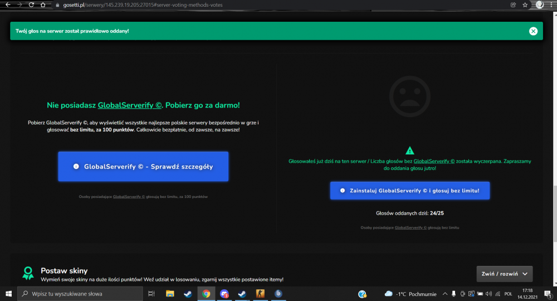
Task: Reload the gosetti.pl page
Action: click(x=31, y=5)
